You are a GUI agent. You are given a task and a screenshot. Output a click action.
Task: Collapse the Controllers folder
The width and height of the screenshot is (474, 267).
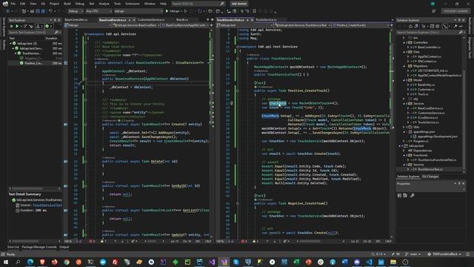404,43
